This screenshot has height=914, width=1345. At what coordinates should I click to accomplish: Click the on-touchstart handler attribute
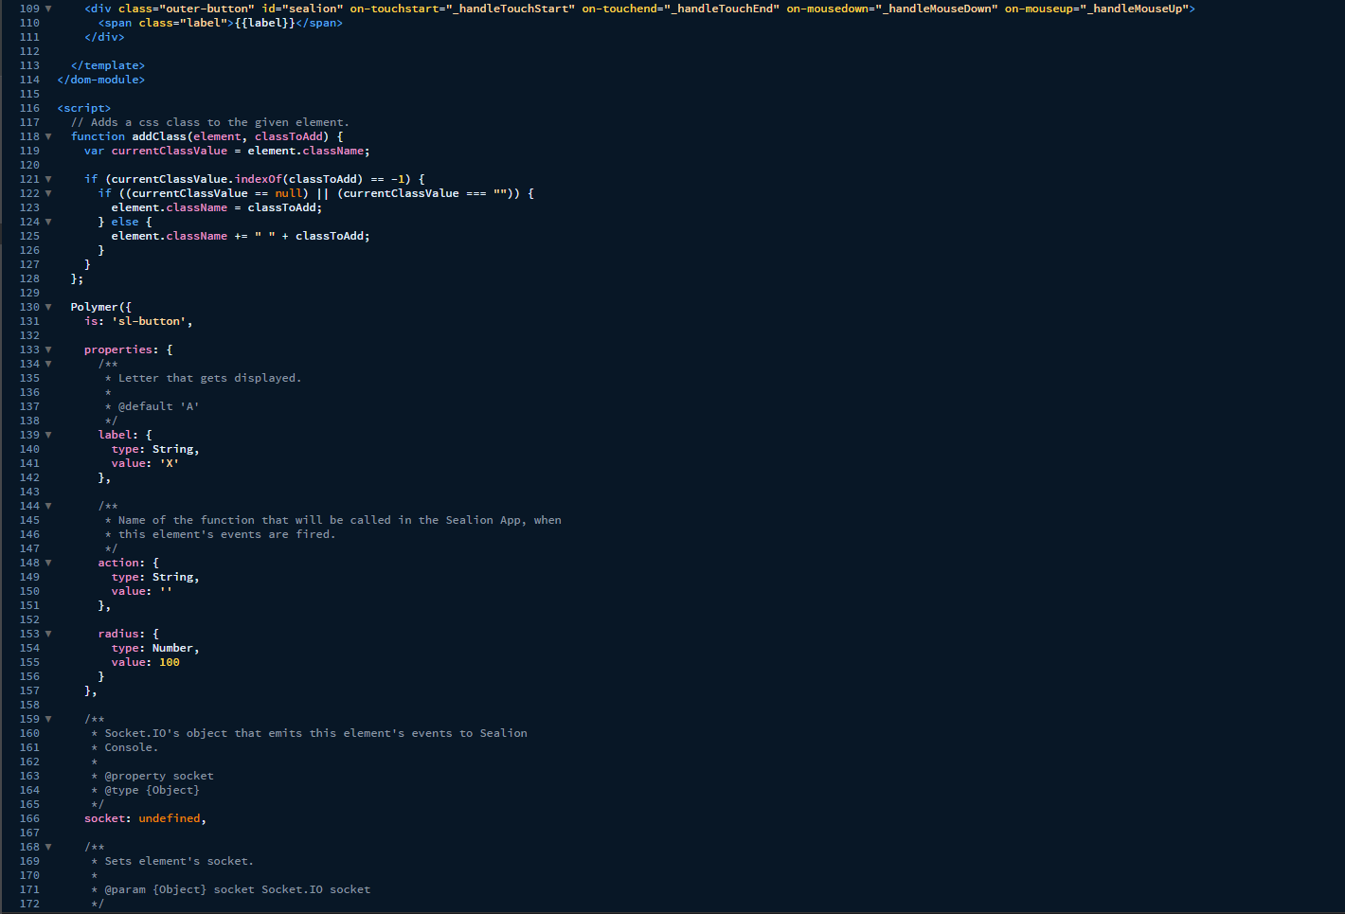(462, 9)
